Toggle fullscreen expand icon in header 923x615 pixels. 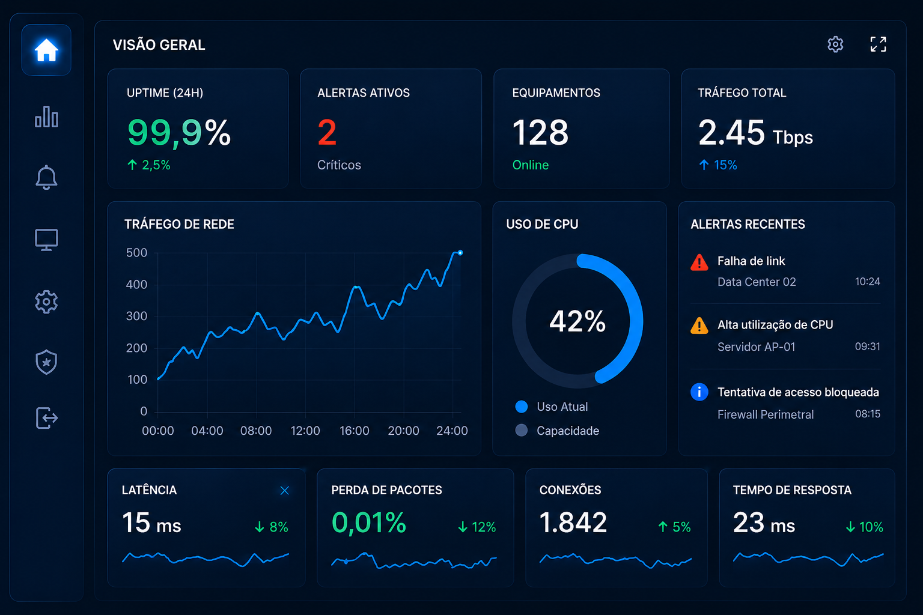pyautogui.click(x=879, y=44)
